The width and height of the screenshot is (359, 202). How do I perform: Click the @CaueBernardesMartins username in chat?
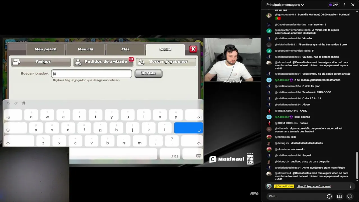[290, 25]
